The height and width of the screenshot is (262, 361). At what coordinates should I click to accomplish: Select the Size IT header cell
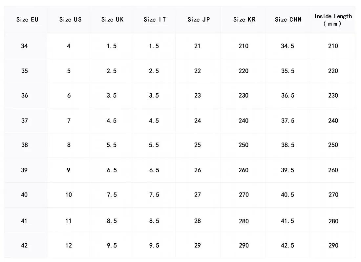click(x=155, y=20)
